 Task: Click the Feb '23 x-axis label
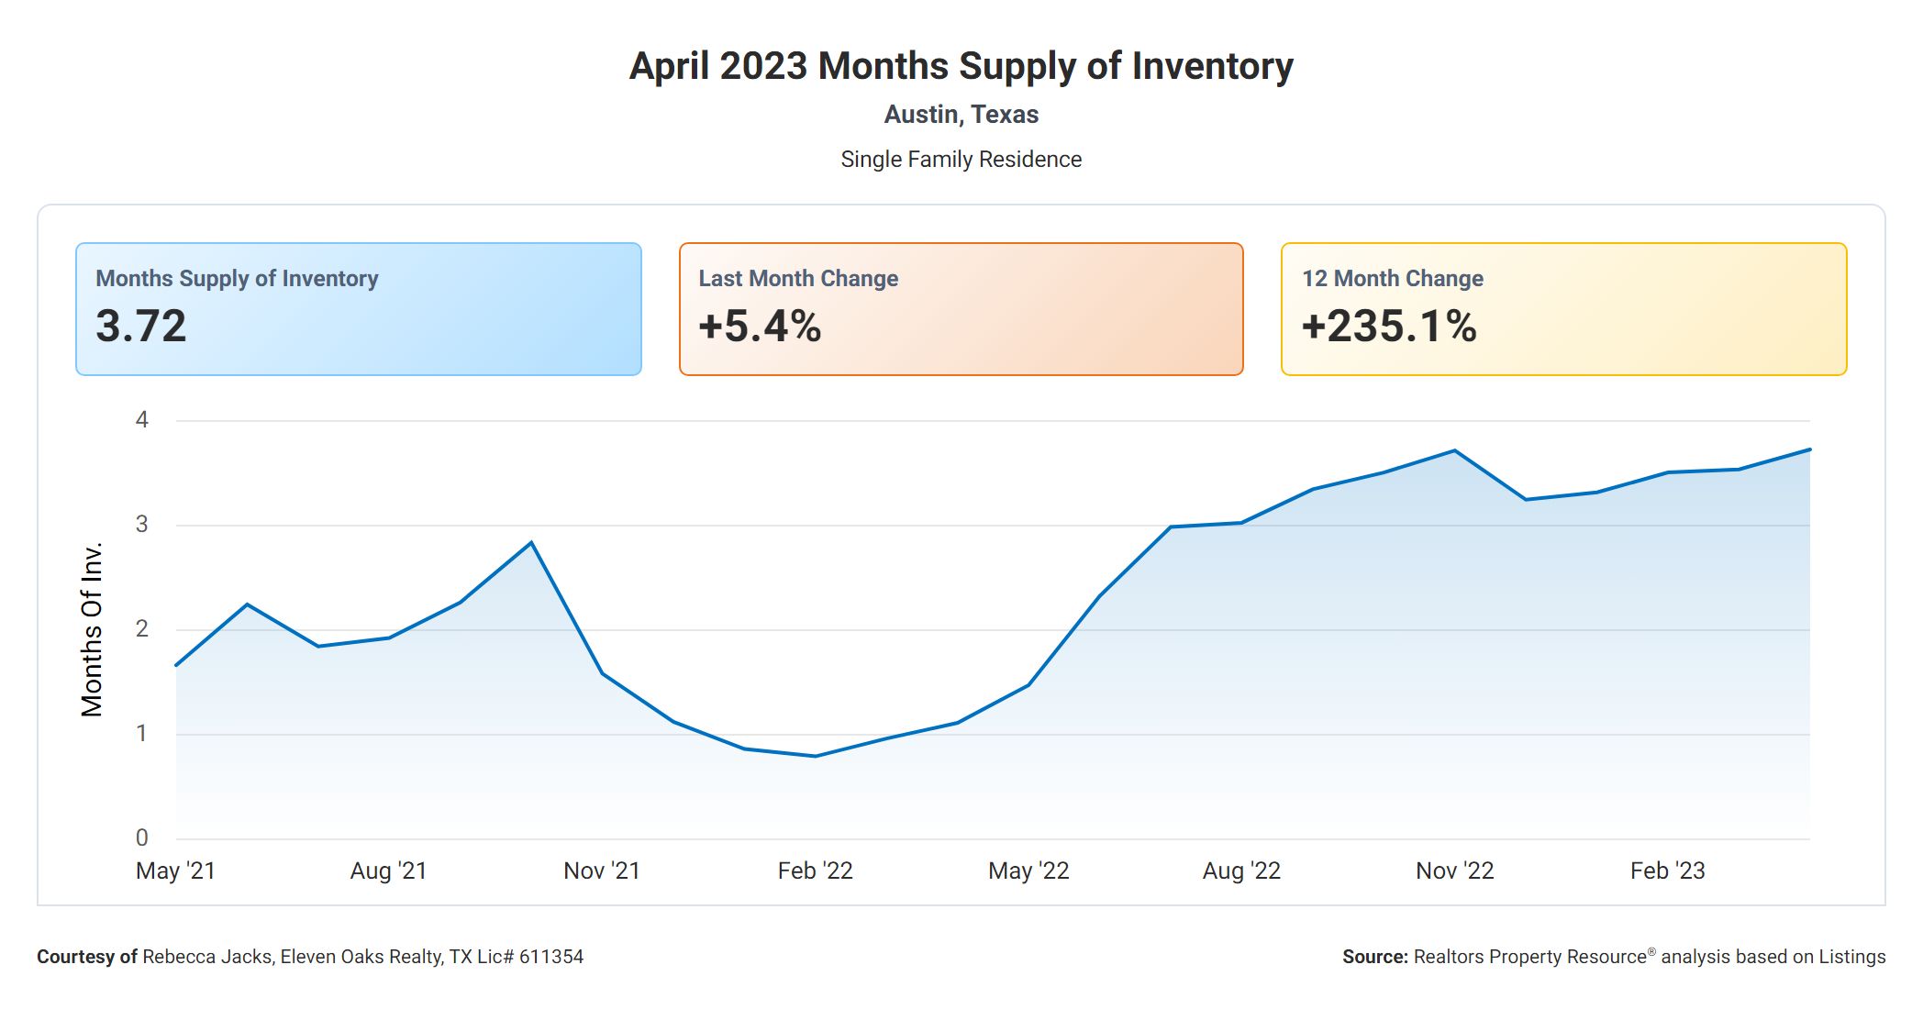pyautogui.click(x=1667, y=870)
